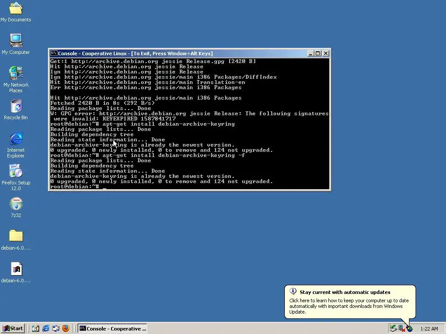Select the debian-6.0 folder icon
The width and height of the screenshot is (446, 334).
coord(16,240)
